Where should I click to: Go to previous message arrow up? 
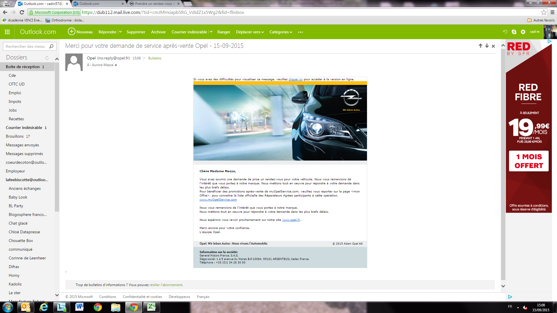click(x=480, y=46)
